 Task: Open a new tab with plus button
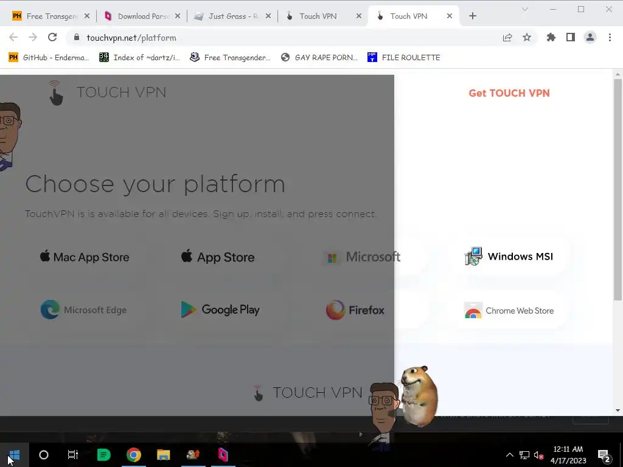[x=472, y=16]
